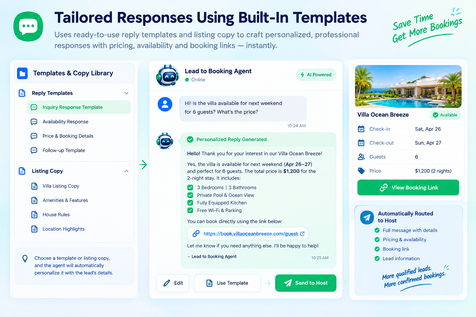Click the blue folder icon beside Templates & Copy Library
Image resolution: width=476 pixels, height=317 pixels.
22,73
